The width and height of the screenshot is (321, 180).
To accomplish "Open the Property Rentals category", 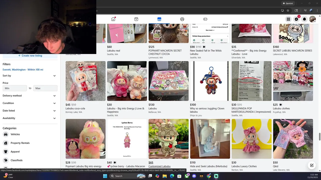I will click(30, 143).
